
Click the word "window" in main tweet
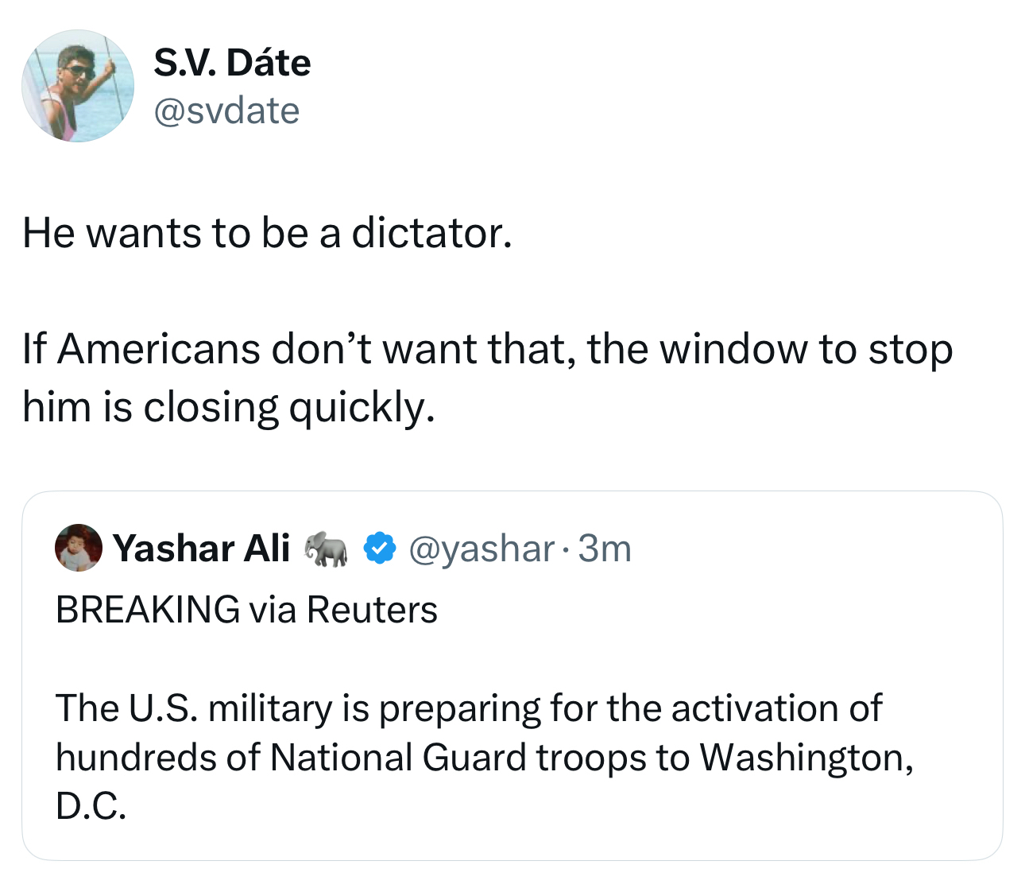pos(733,349)
